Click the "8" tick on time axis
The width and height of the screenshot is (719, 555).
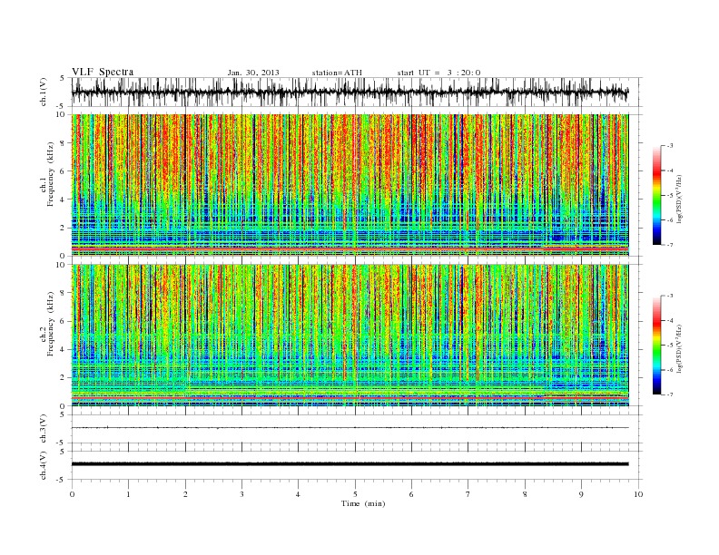coord(525,494)
